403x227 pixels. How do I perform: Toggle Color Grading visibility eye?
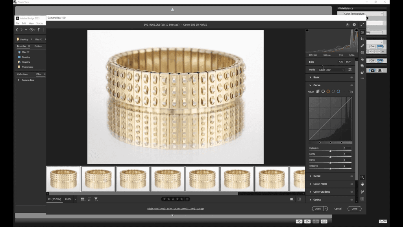(x=351, y=192)
